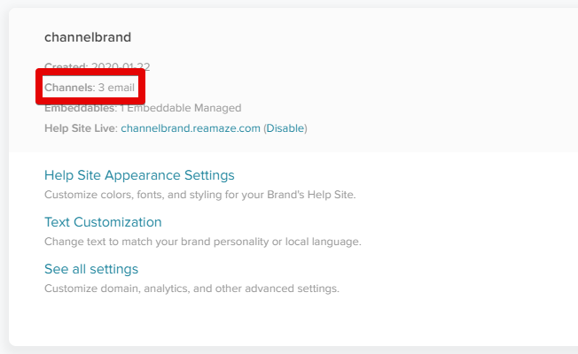Click the Created date text
The image size is (578, 354).
click(x=97, y=66)
